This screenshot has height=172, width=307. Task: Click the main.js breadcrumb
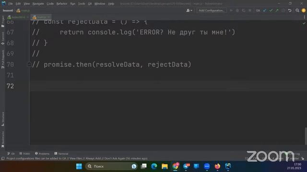[x=24, y=11]
